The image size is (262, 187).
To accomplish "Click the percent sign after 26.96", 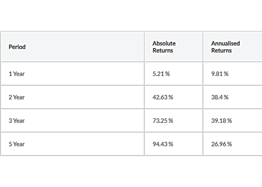I will (230, 144).
